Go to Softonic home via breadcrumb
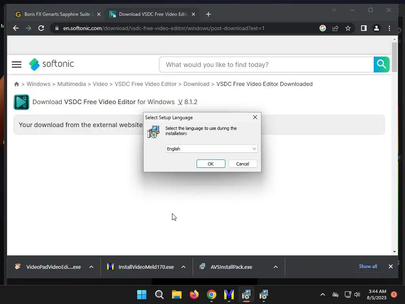This screenshot has height=304, width=405. coord(17,84)
